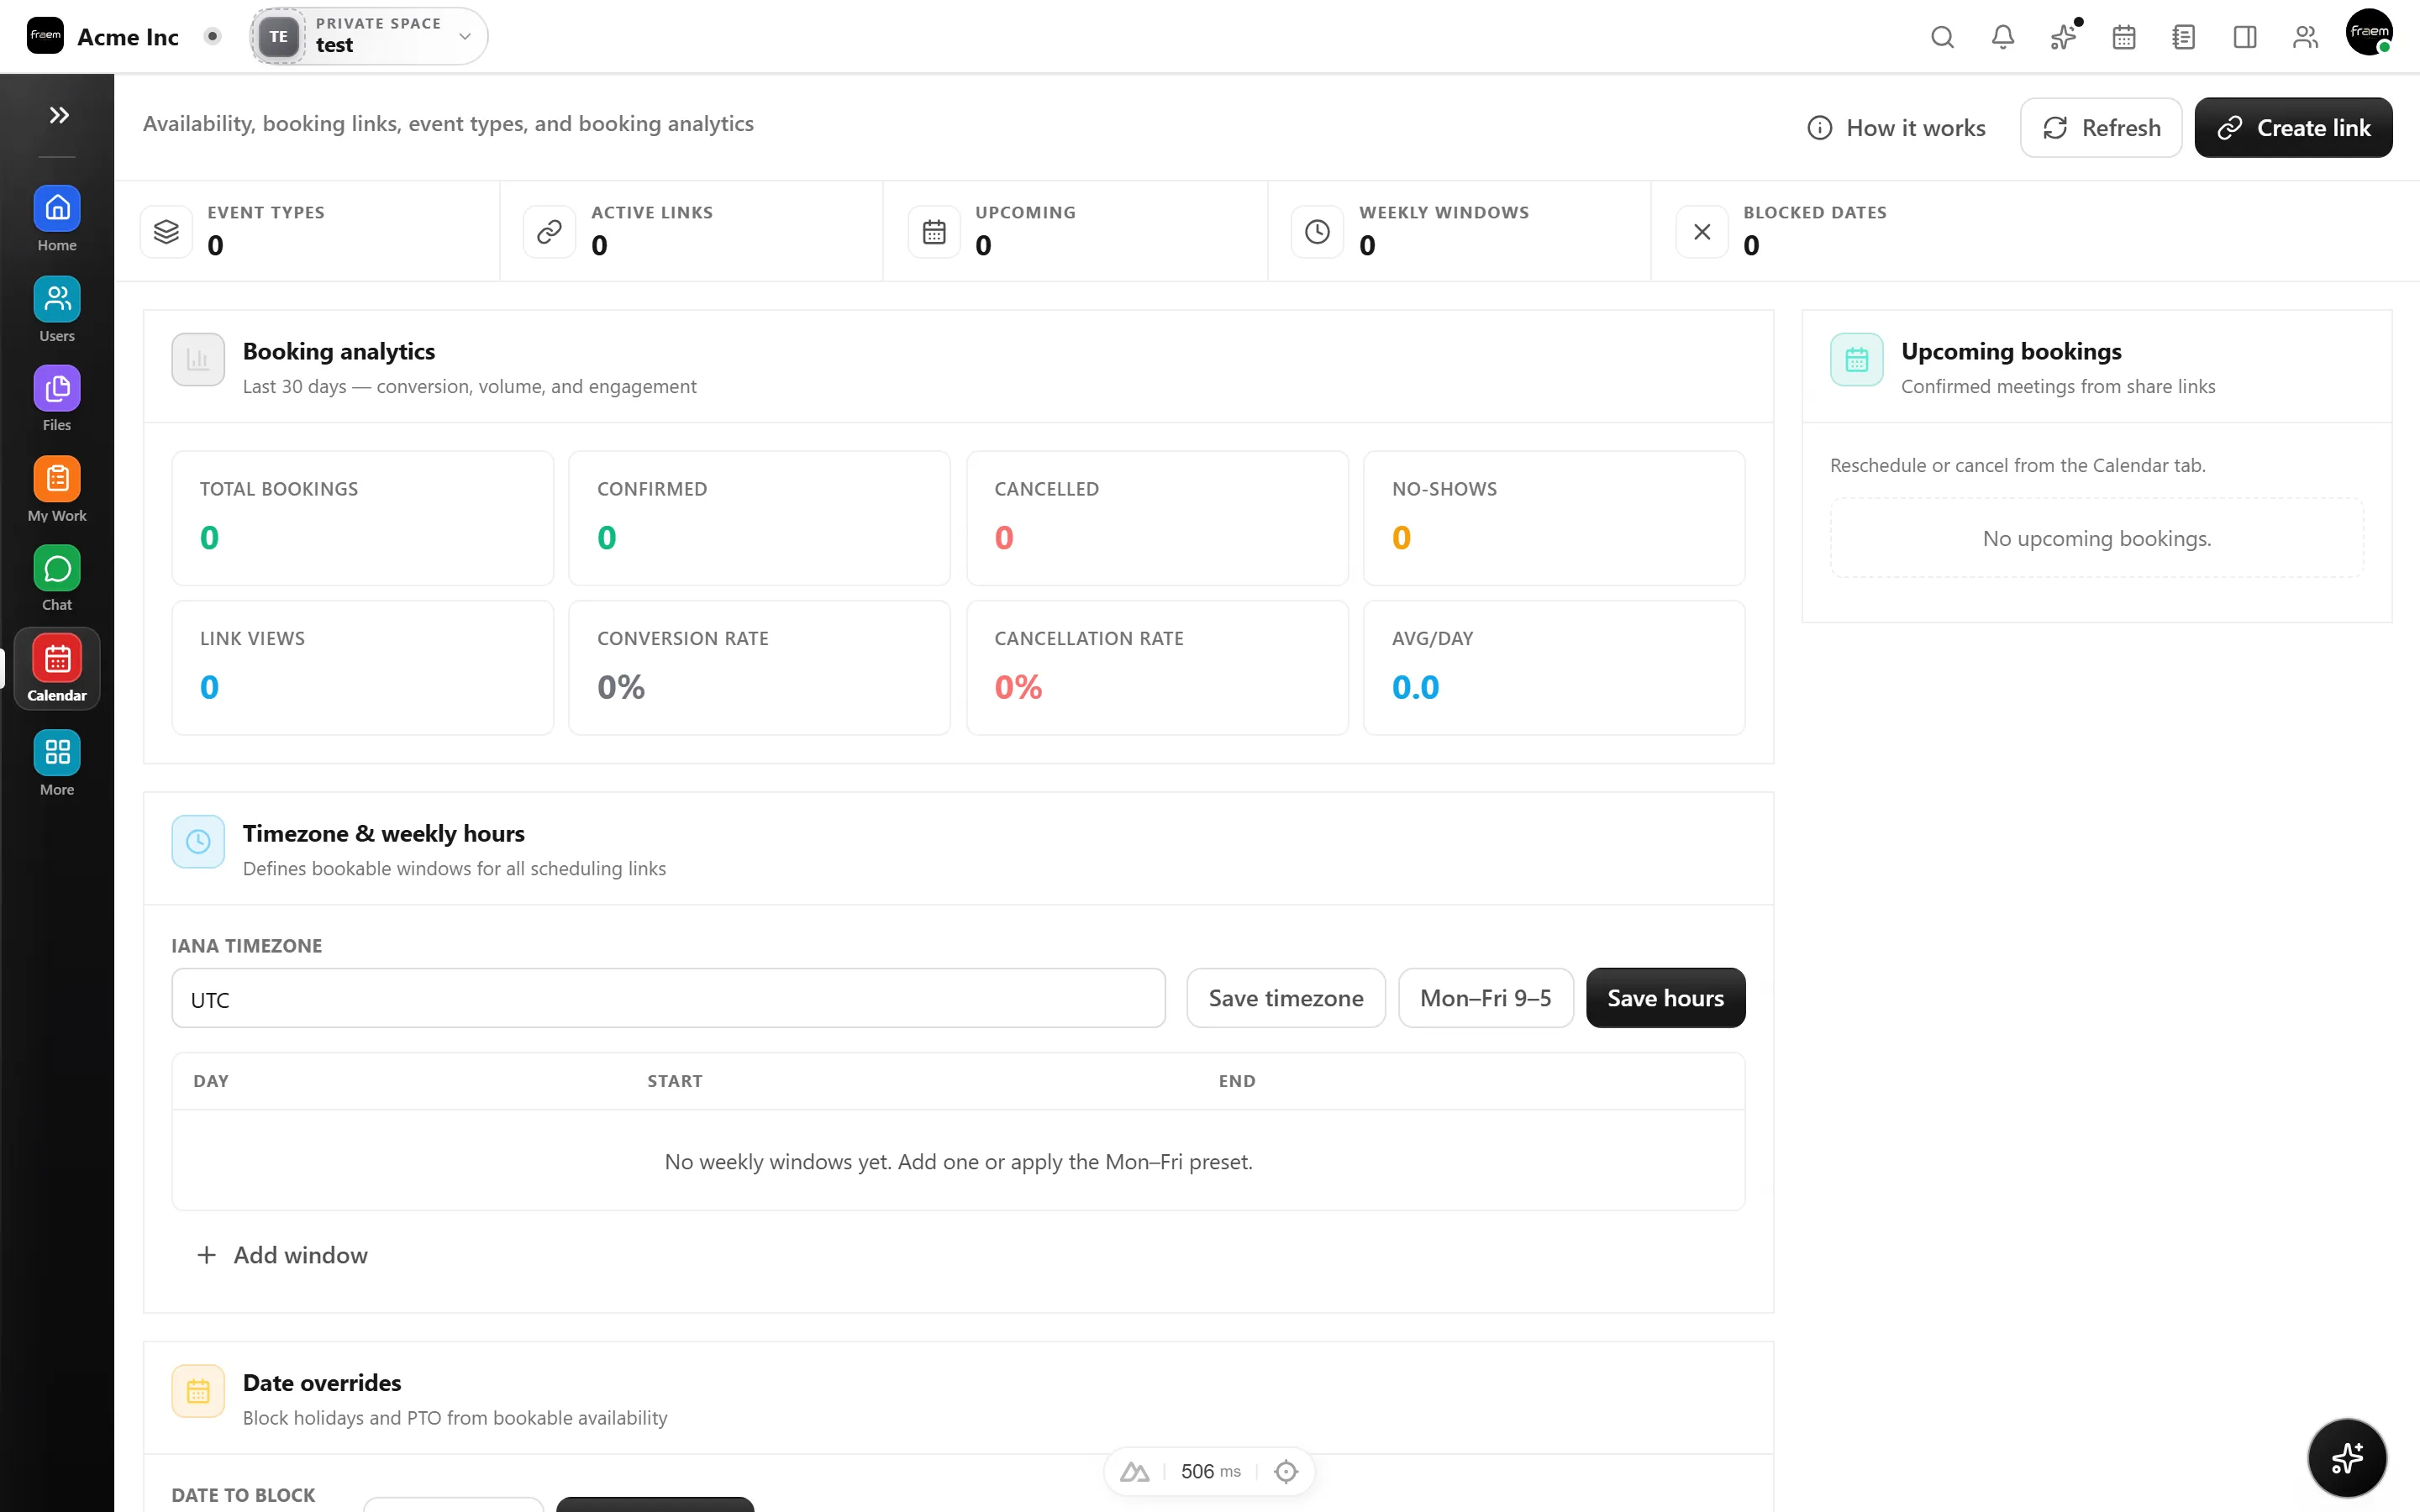
Task: Open the private space test dropdown
Action: coord(368,36)
